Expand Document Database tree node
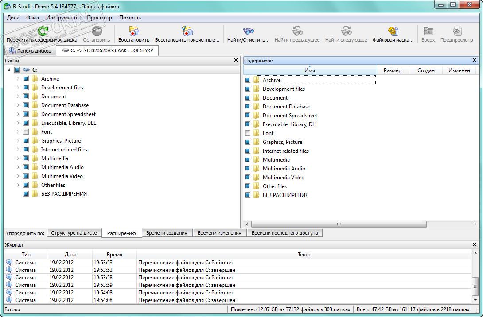 (x=18, y=105)
